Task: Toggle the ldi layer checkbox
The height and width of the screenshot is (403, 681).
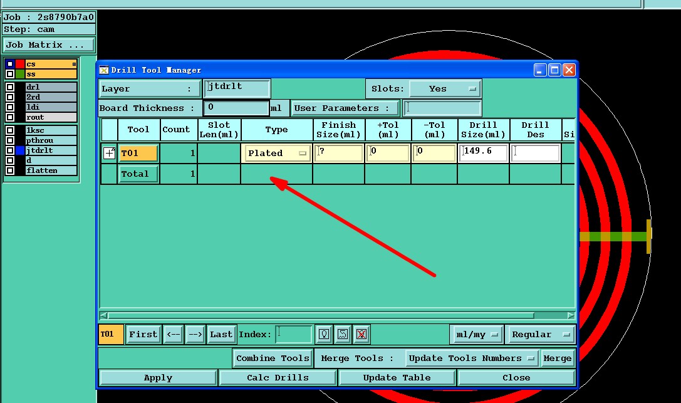Action: [9, 107]
